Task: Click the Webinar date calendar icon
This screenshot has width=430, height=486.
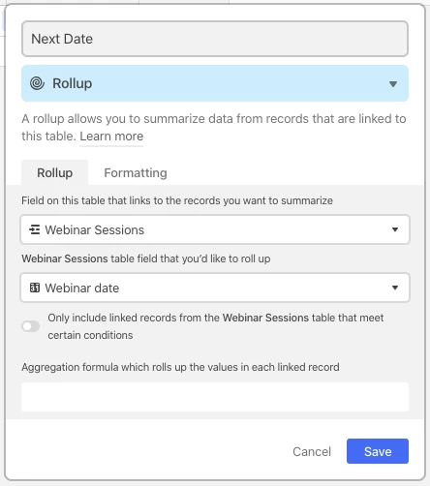Action: (x=35, y=288)
